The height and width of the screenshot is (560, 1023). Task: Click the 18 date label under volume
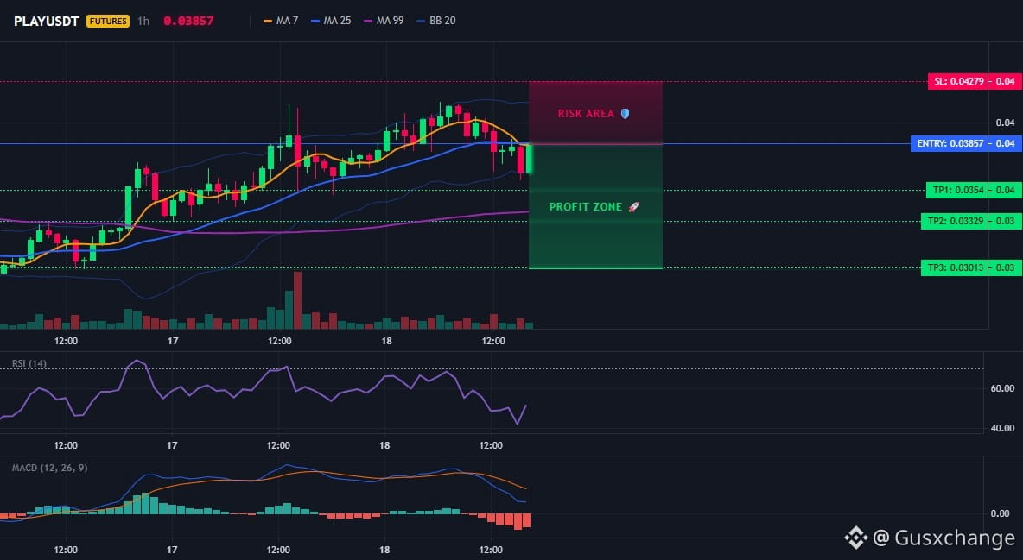point(386,341)
